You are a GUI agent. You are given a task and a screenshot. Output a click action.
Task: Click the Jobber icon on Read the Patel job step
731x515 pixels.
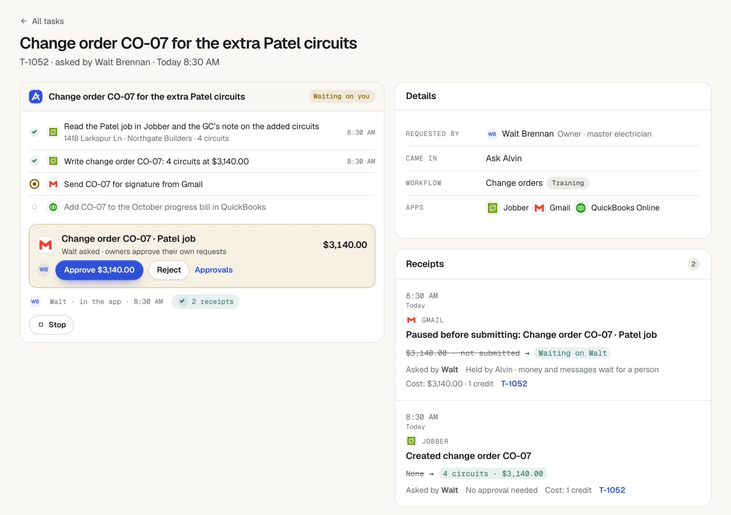point(53,132)
